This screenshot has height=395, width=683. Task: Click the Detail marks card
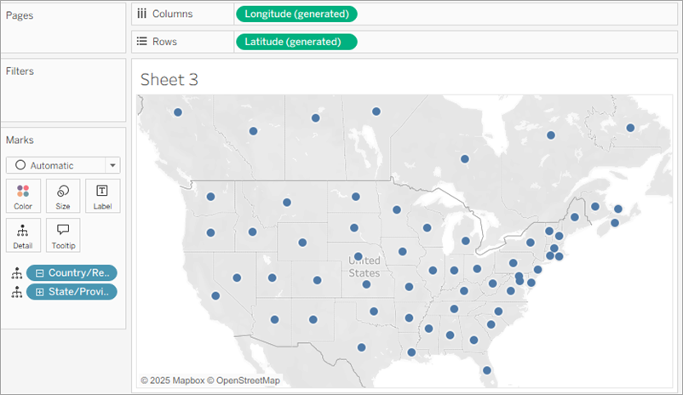pyautogui.click(x=23, y=235)
